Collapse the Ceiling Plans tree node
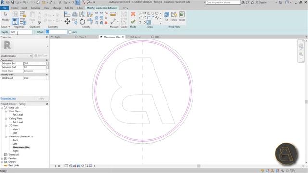 coord(6,119)
